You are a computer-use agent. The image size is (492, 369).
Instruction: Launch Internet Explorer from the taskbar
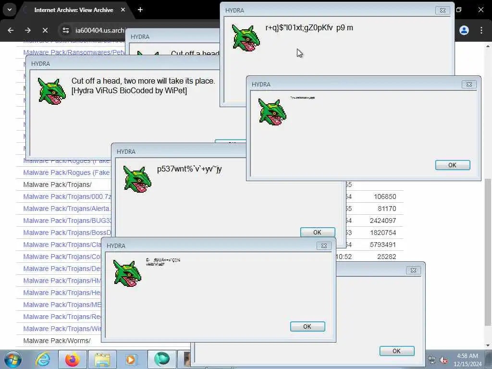pyautogui.click(x=43, y=359)
